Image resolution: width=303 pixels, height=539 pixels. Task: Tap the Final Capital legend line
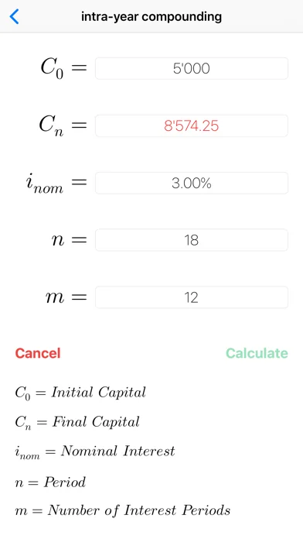pos(77,423)
